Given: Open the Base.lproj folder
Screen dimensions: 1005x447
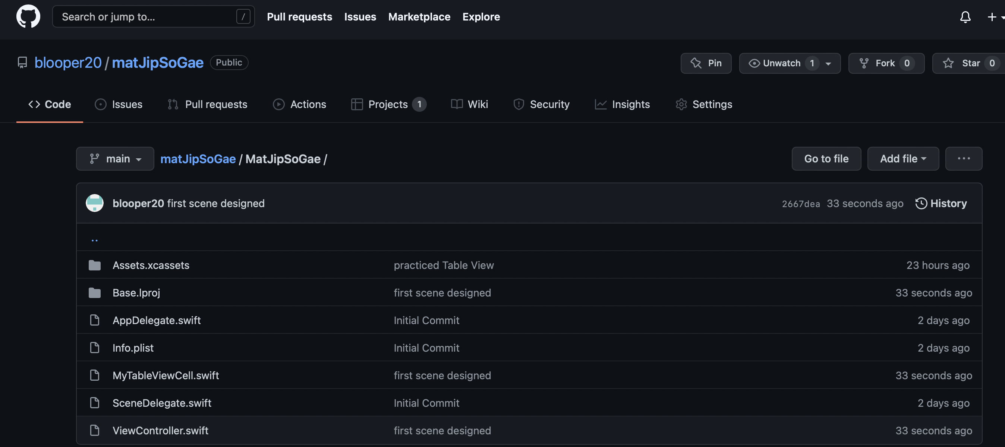Looking at the screenshot, I should 136,293.
